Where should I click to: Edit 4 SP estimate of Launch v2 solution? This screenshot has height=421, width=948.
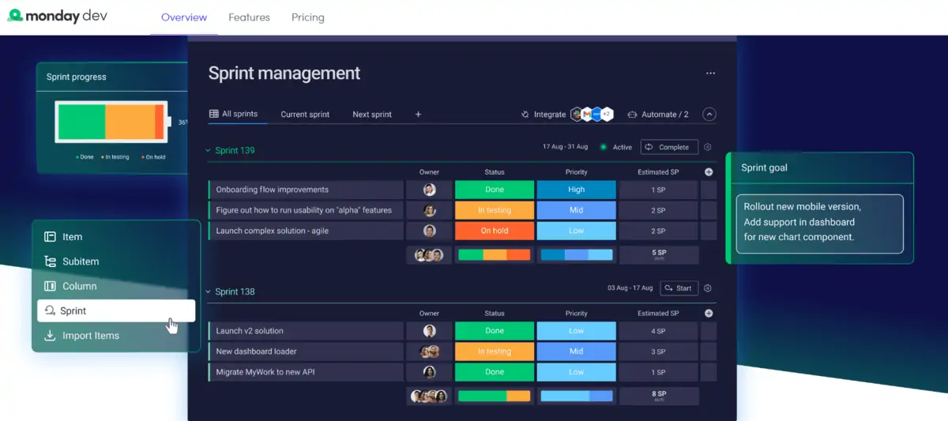(658, 331)
